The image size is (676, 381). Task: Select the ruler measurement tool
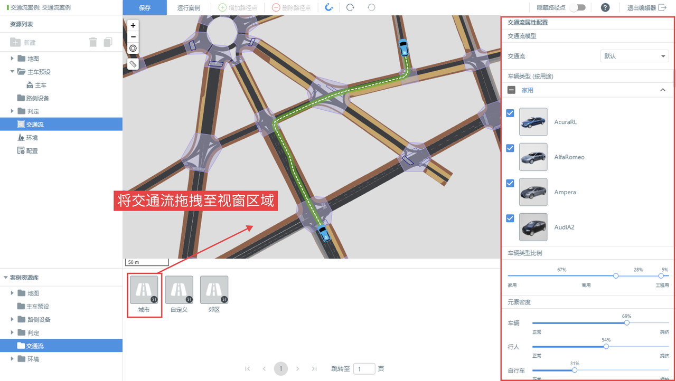click(133, 64)
